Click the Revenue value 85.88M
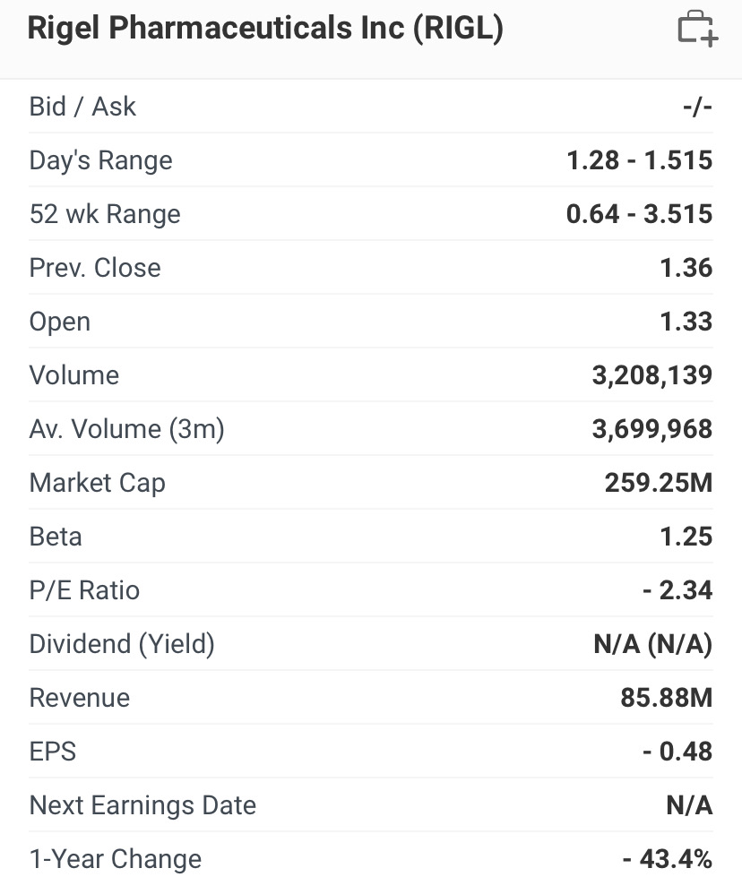 [x=666, y=698]
